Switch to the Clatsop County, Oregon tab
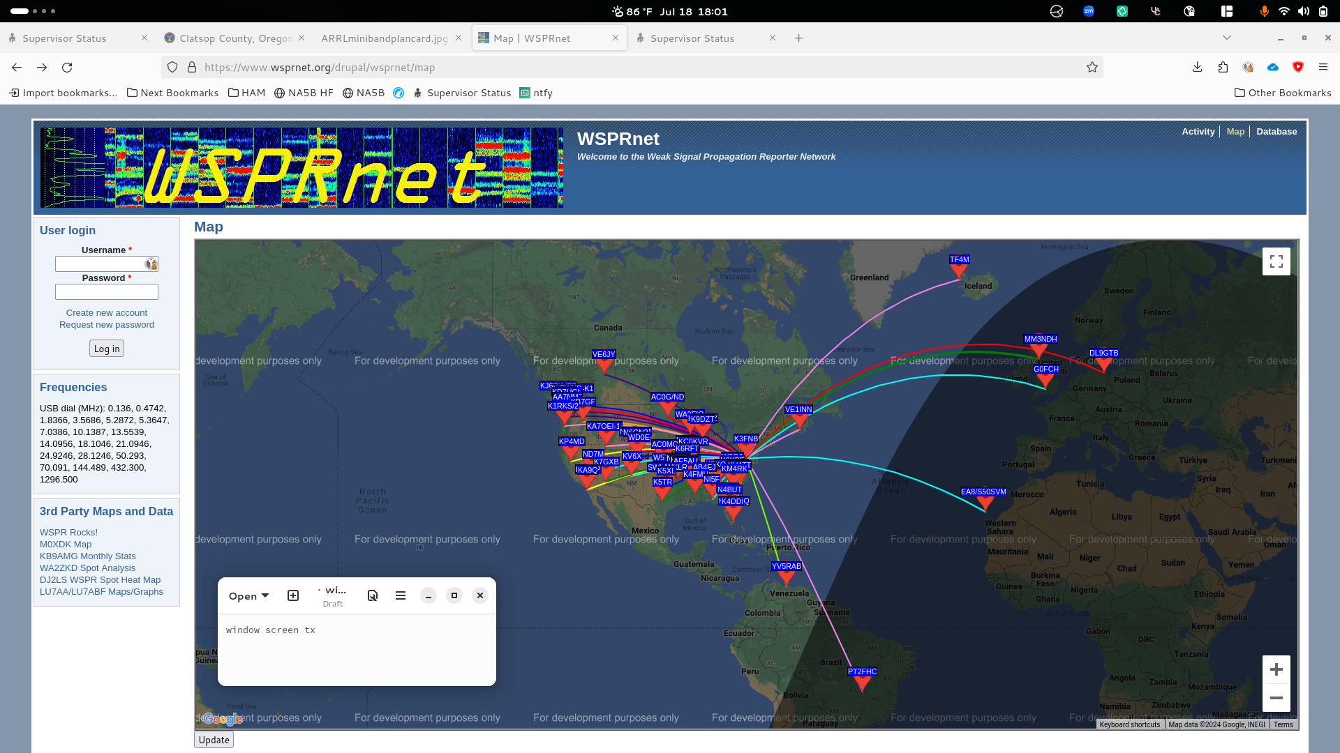This screenshot has height=753, width=1340. click(x=235, y=38)
